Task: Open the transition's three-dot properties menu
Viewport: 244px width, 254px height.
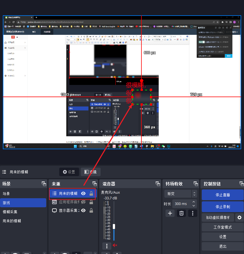Action: (193, 213)
